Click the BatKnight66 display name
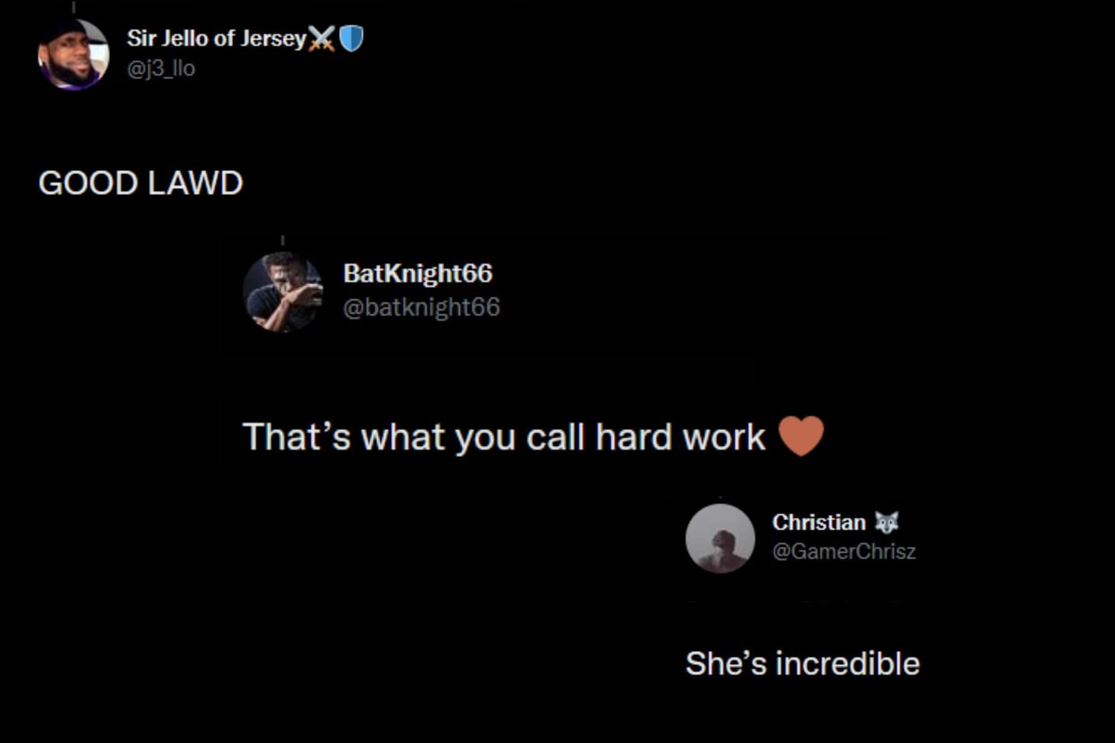Viewport: 1115px width, 743px height. point(418,273)
